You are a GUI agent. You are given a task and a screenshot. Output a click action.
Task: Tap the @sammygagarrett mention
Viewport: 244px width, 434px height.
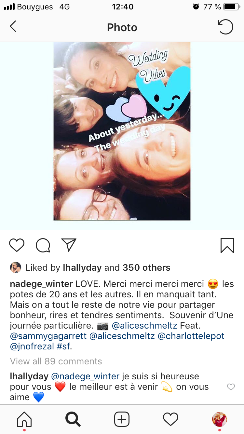tap(48, 336)
